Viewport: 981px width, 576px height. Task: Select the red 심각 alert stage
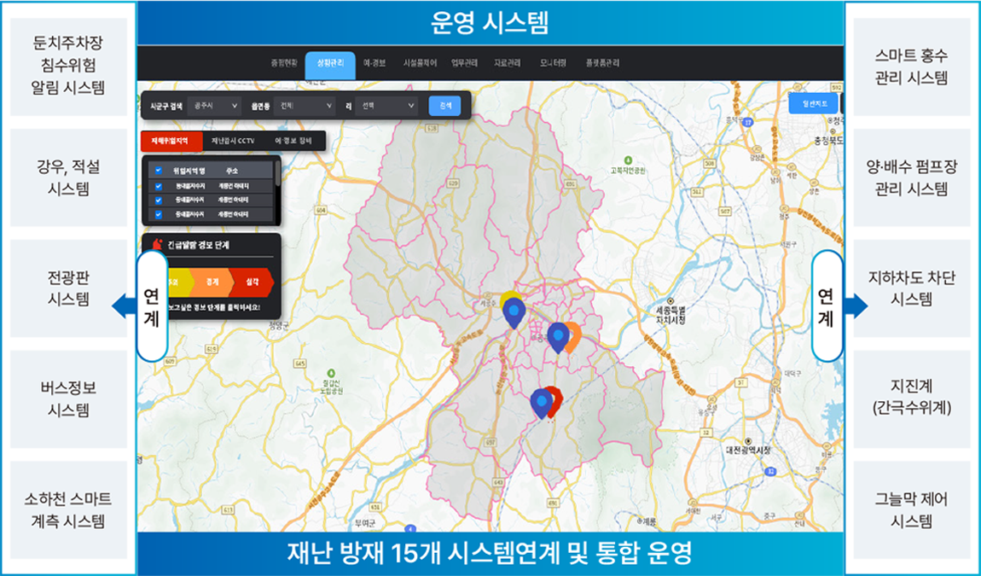click(252, 282)
